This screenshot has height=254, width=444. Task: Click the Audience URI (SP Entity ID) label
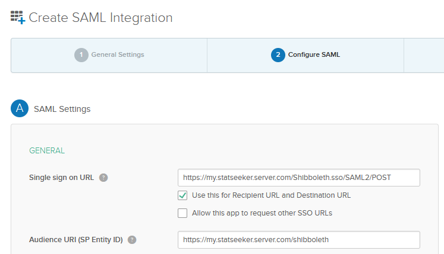point(76,240)
